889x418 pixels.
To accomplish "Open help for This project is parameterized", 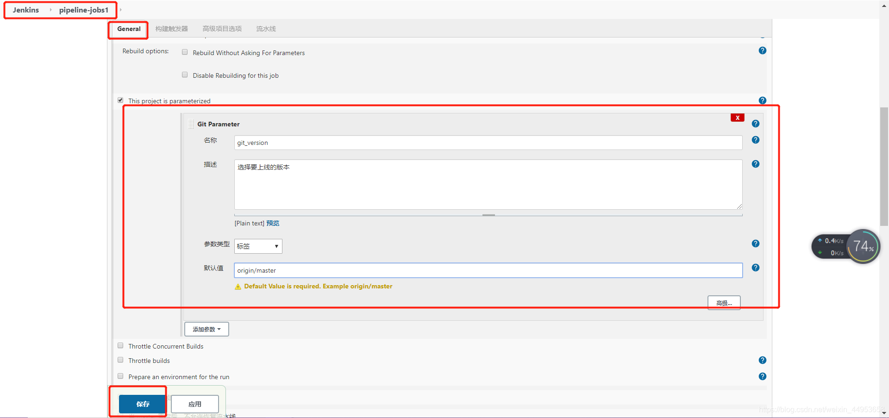I will 762,100.
